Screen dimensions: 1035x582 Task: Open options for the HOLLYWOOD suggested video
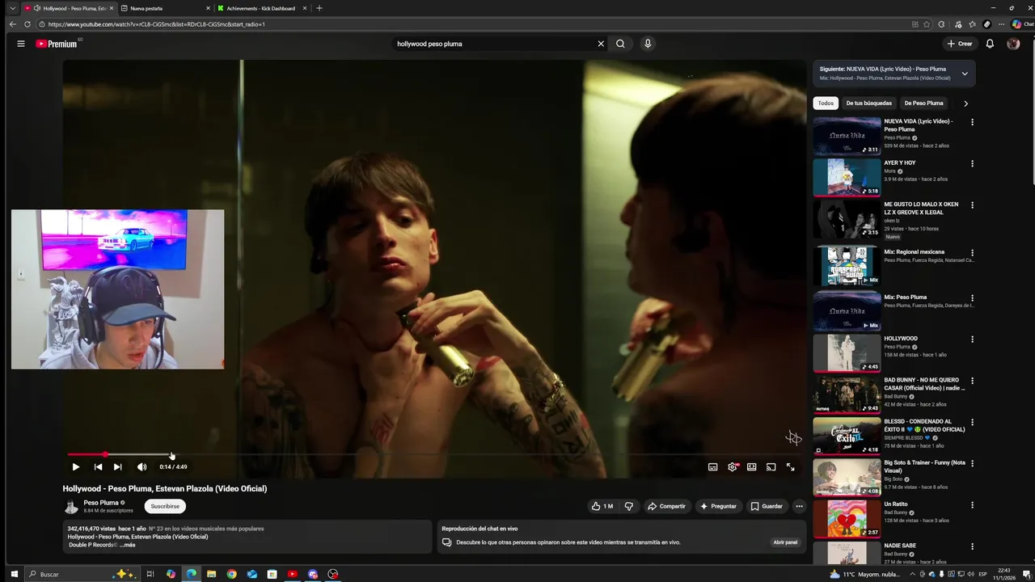pyautogui.click(x=972, y=339)
